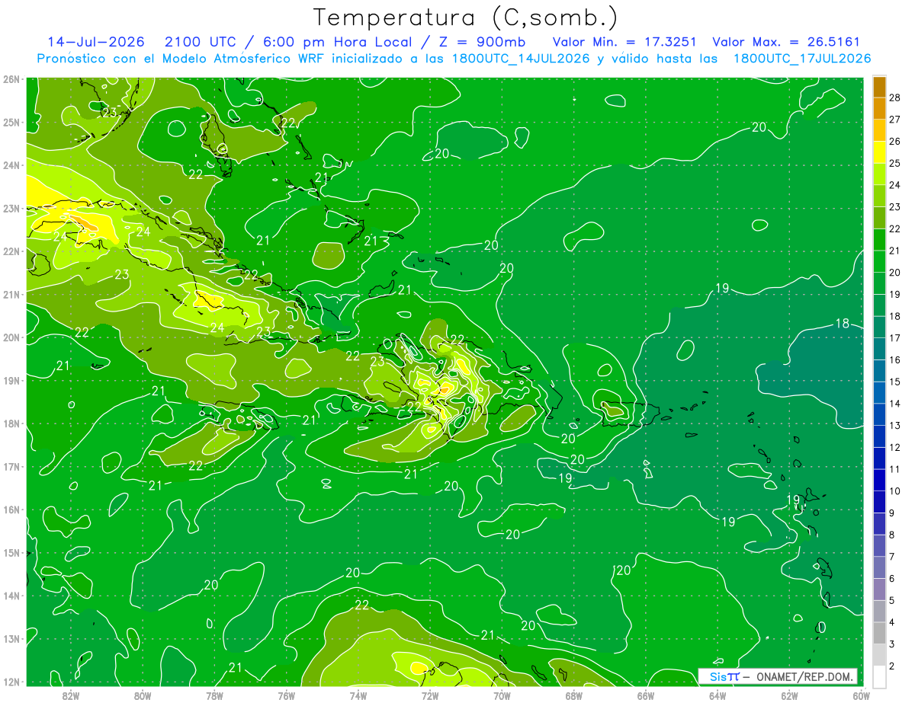Click the '13N' latitude axis label
Image resolution: width=915 pixels, height=706 pixels.
pyautogui.click(x=10, y=638)
